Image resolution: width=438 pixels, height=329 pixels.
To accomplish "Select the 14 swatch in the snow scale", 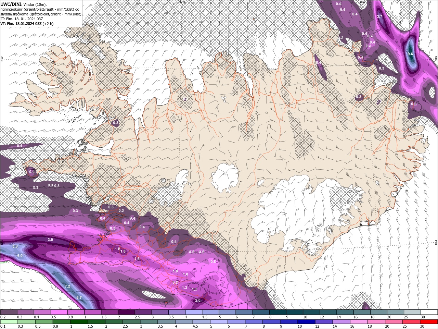I will [345, 312].
